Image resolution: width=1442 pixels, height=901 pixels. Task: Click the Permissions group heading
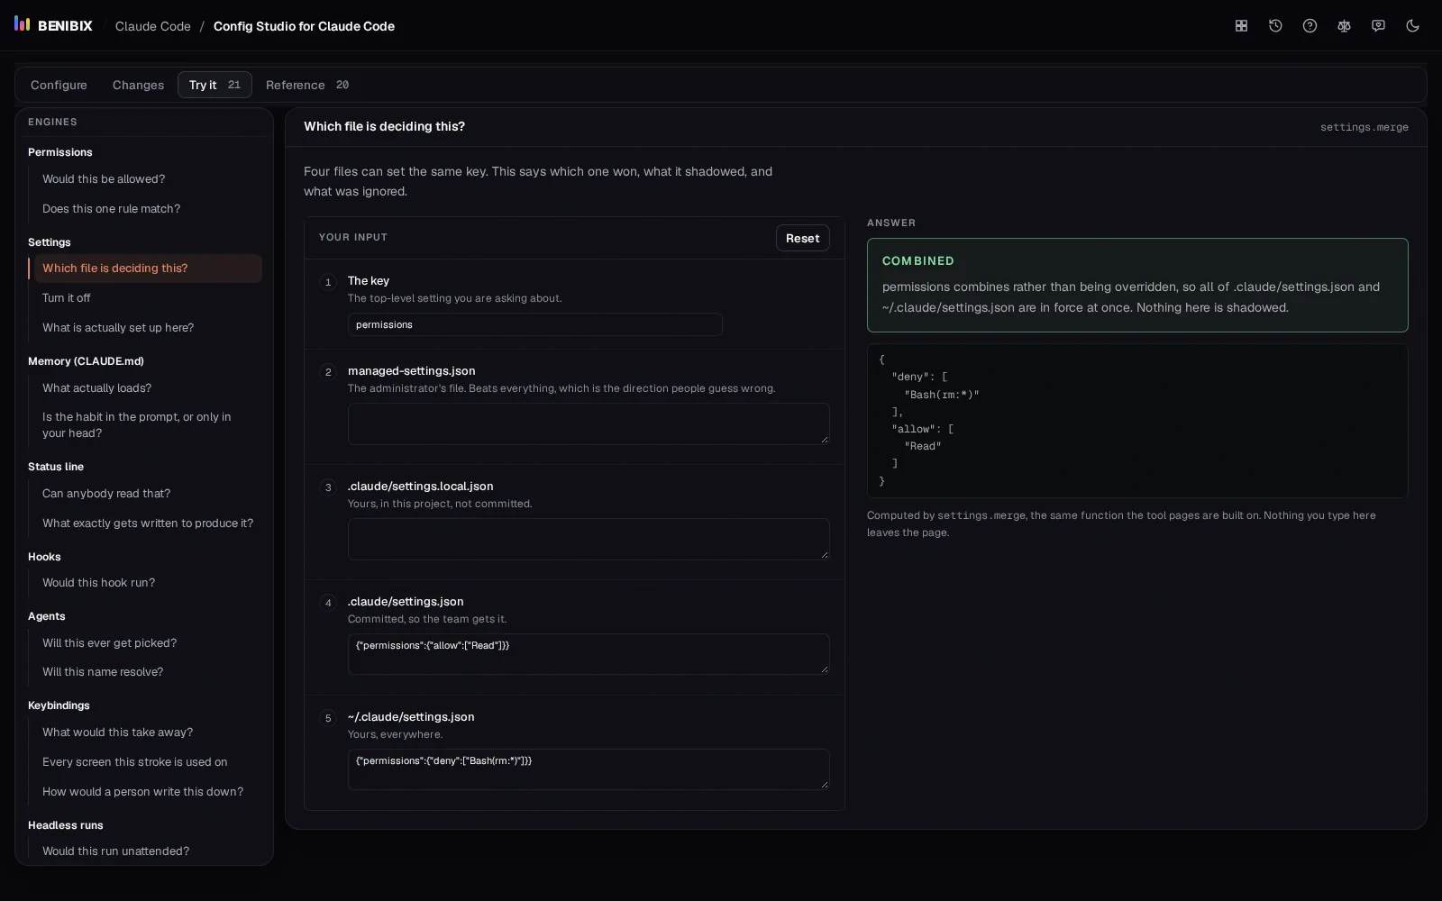pos(60,152)
